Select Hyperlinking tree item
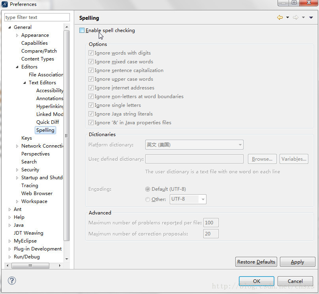Viewport: 319px width, 294px height. click(x=50, y=106)
